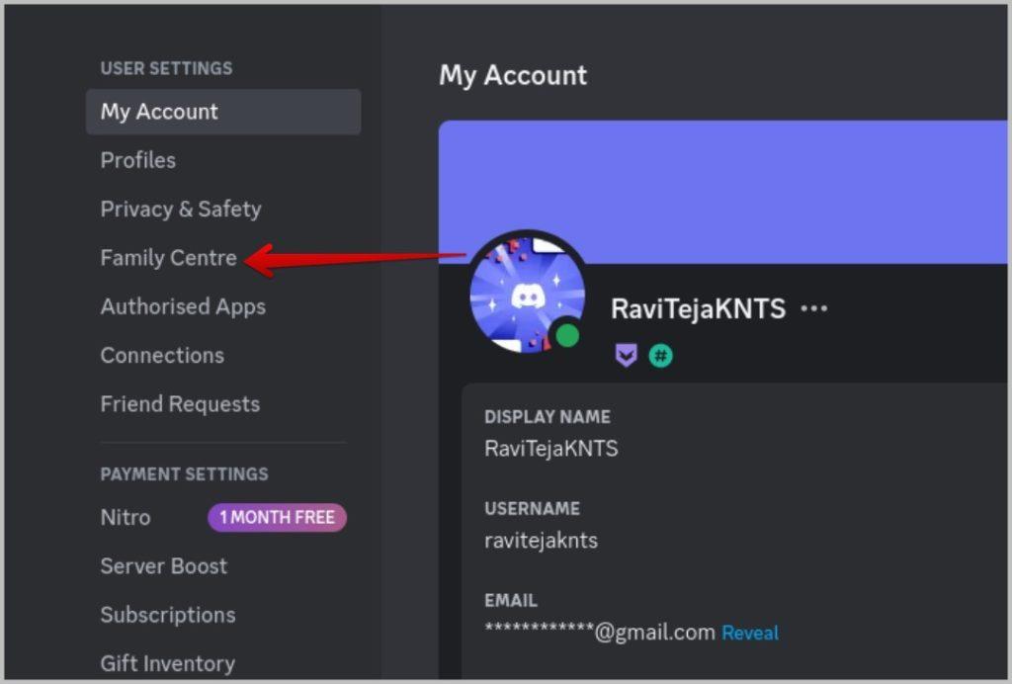Viewport: 1012px width, 684px height.
Task: Click the green online status indicator
Action: (x=567, y=335)
